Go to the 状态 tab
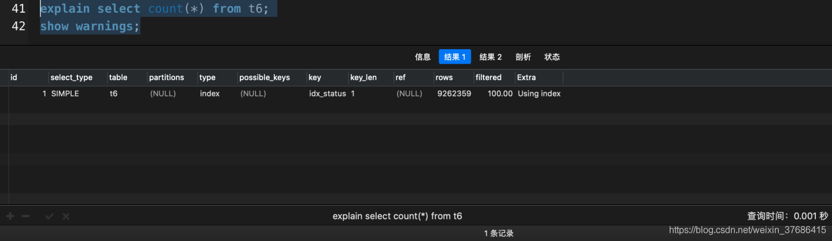 552,57
